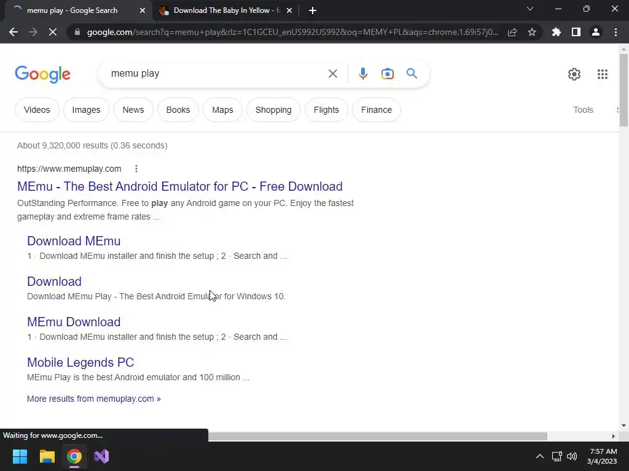Click the https://www.memuplay.com result URL
Viewport: 629px width, 471px height.
click(x=69, y=169)
